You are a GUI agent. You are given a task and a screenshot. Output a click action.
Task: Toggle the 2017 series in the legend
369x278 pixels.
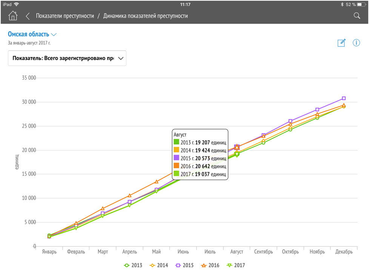(x=235, y=266)
